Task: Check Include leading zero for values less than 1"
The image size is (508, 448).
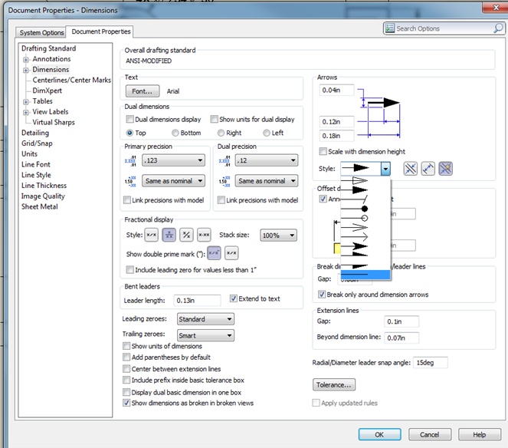Action: pos(130,269)
